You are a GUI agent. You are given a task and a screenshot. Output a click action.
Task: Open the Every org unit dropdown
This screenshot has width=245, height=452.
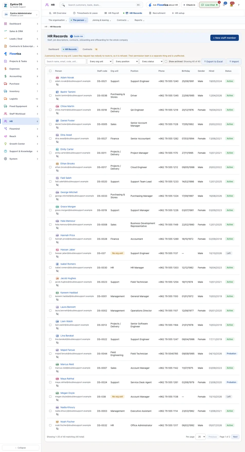click(x=100, y=61)
